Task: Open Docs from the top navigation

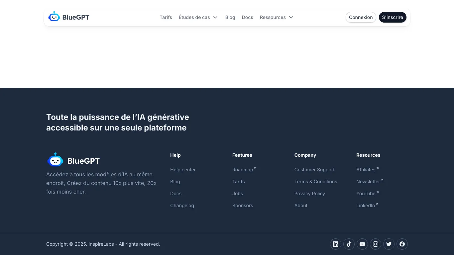Action: 248,17
